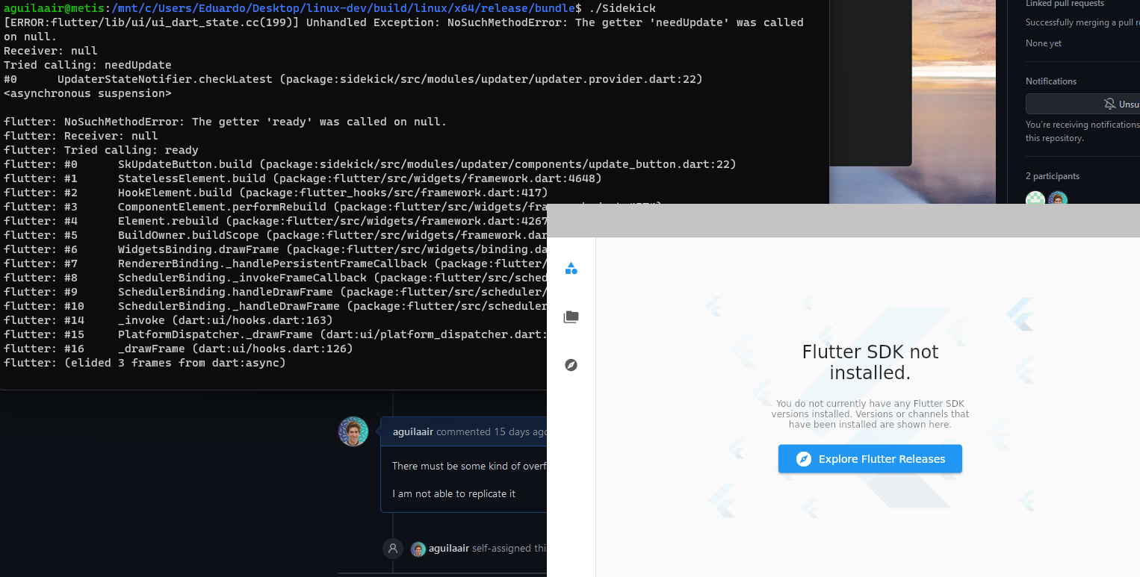The width and height of the screenshot is (1140, 577).
Task: Click the Sidekick window title bar
Action: coord(843,219)
